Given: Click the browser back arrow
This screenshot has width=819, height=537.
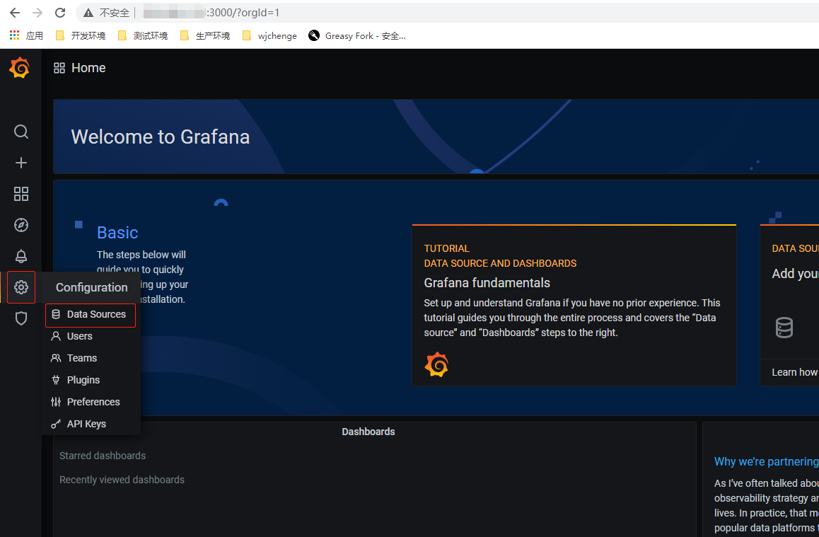Looking at the screenshot, I should pyautogui.click(x=15, y=13).
